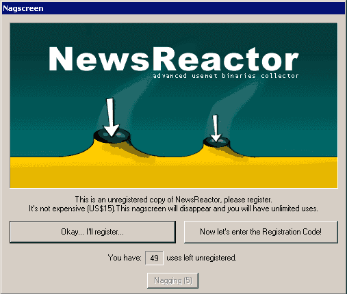Click the smaller dark reactor vent opening
The height and width of the screenshot is (294, 347).
tap(216, 142)
